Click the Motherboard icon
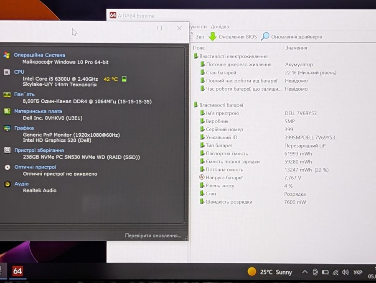 7,111
